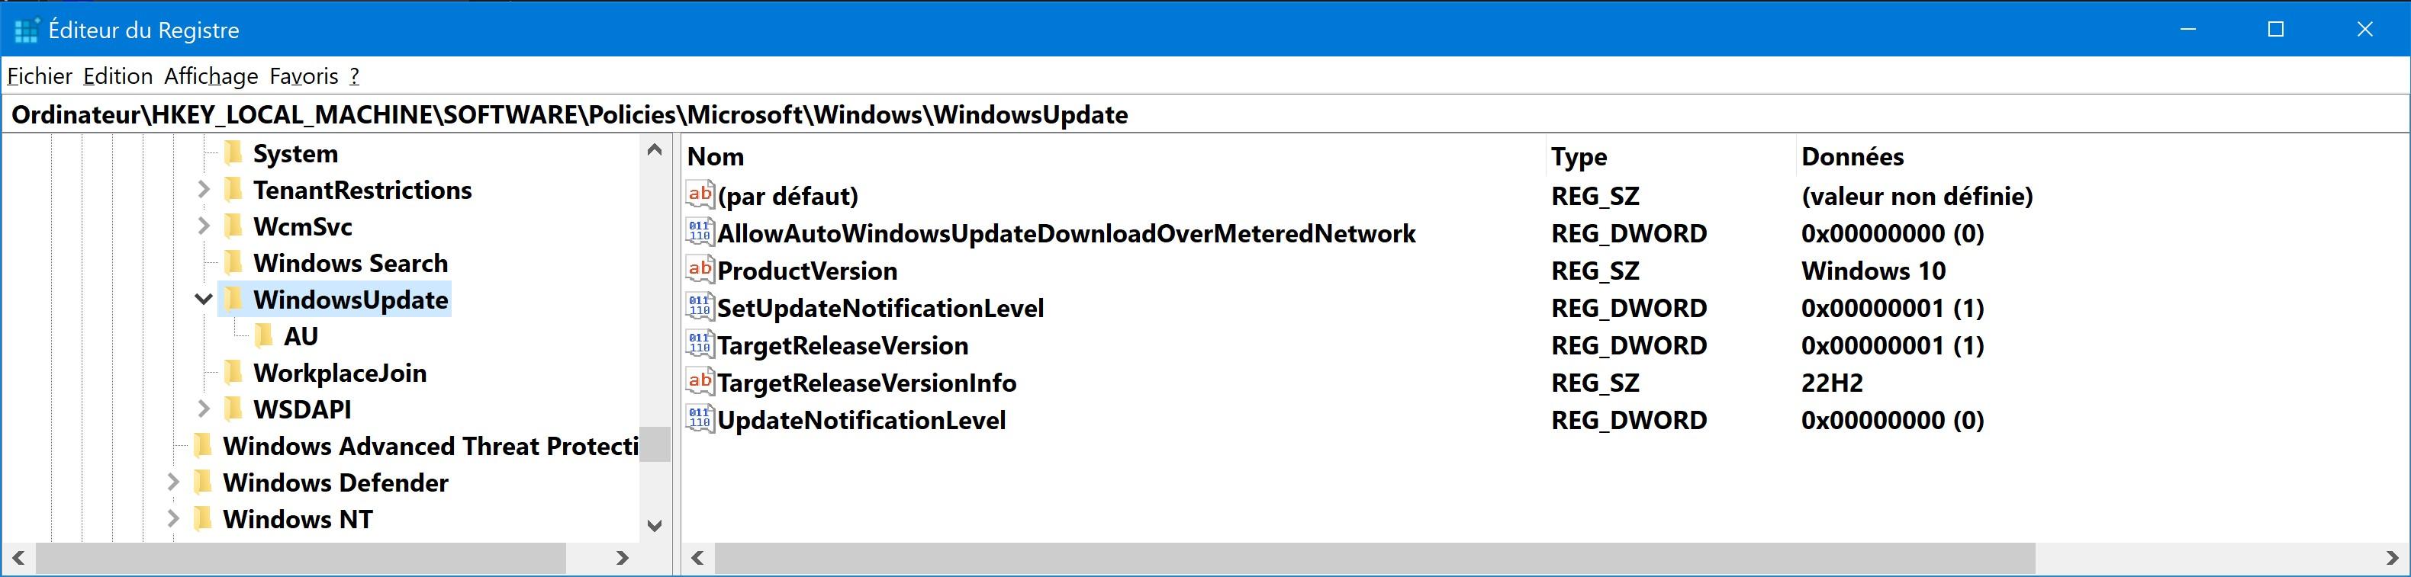The width and height of the screenshot is (2411, 577).
Task: Click the DWORD icon of AllowAutoWindowsUpdateDownloadOverMeteredNetwork
Action: pos(700,232)
